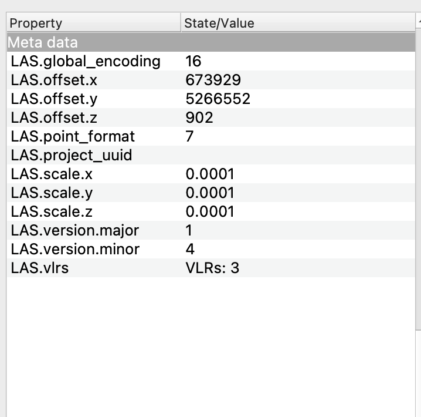Click the LAS.offset.z value 902
421x417 pixels.
click(199, 117)
